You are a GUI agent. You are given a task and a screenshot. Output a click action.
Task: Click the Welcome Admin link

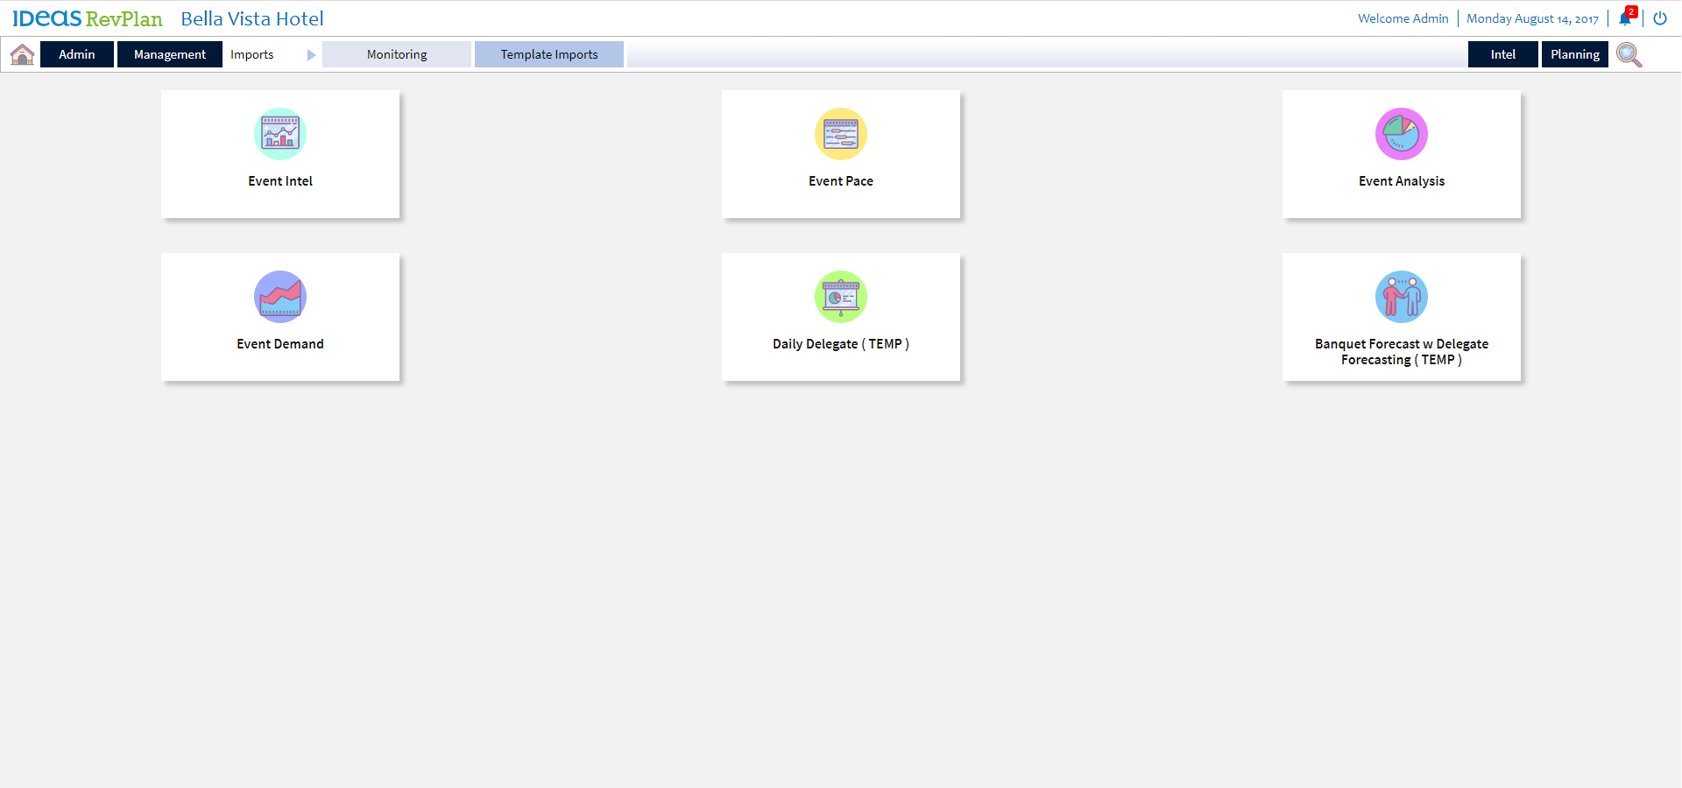point(1403,18)
